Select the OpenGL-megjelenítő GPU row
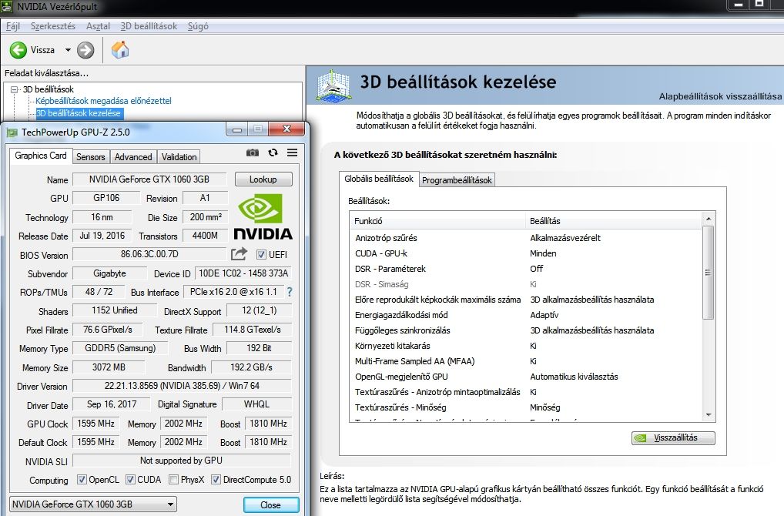Screen dimensions: 784x516 527,377
